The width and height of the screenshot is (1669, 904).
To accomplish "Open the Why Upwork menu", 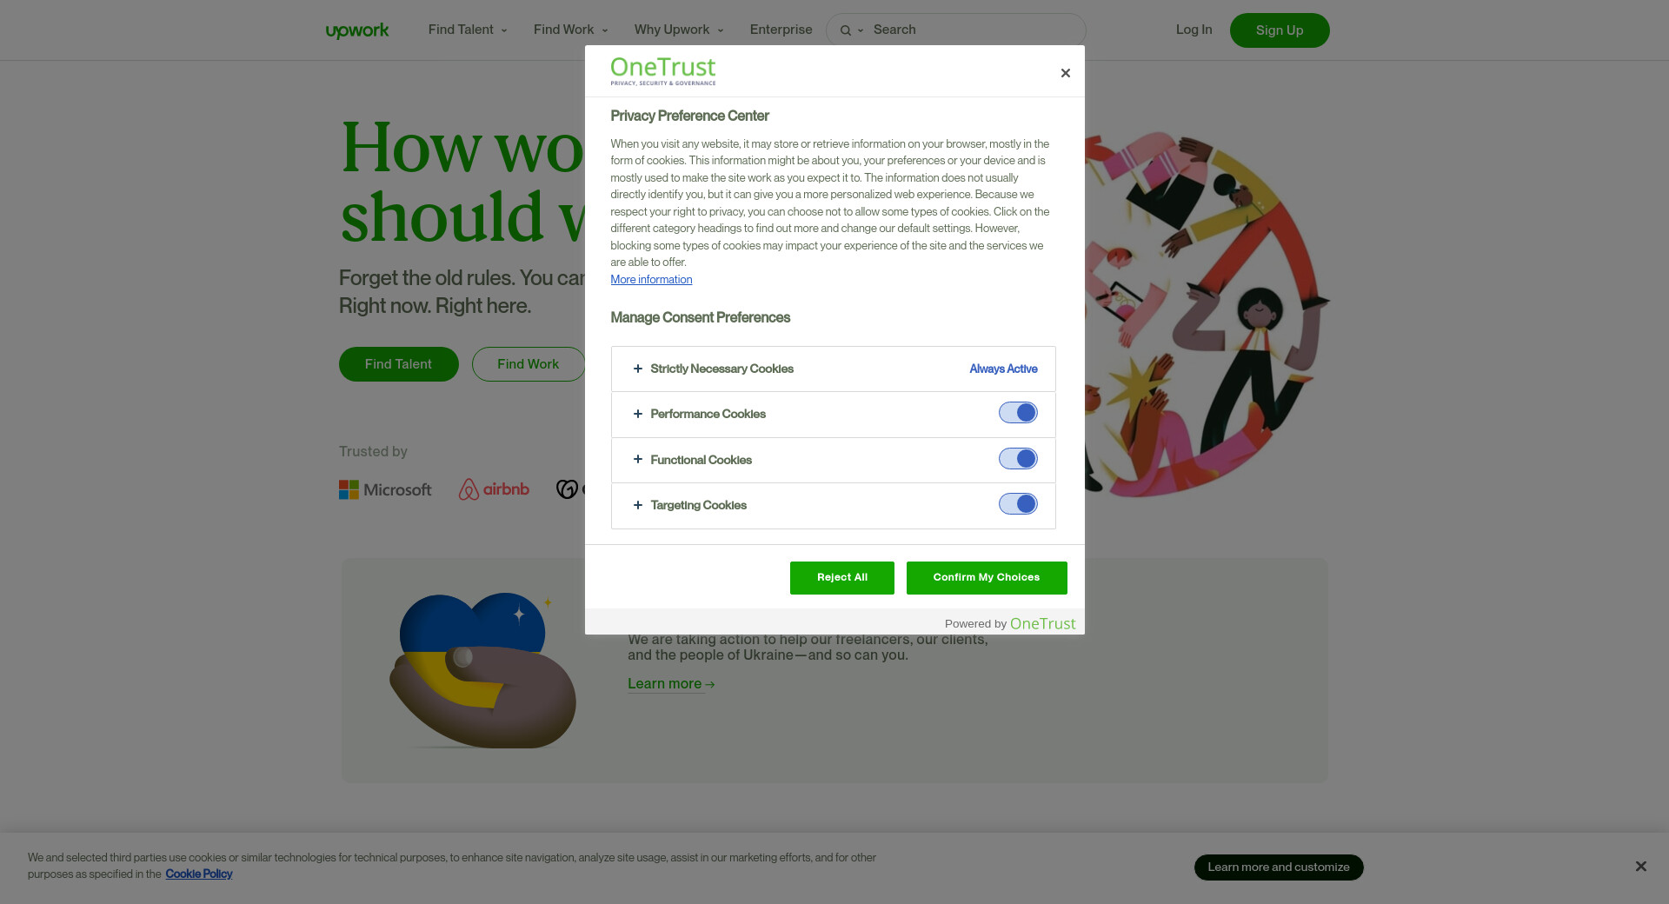I will point(679,30).
